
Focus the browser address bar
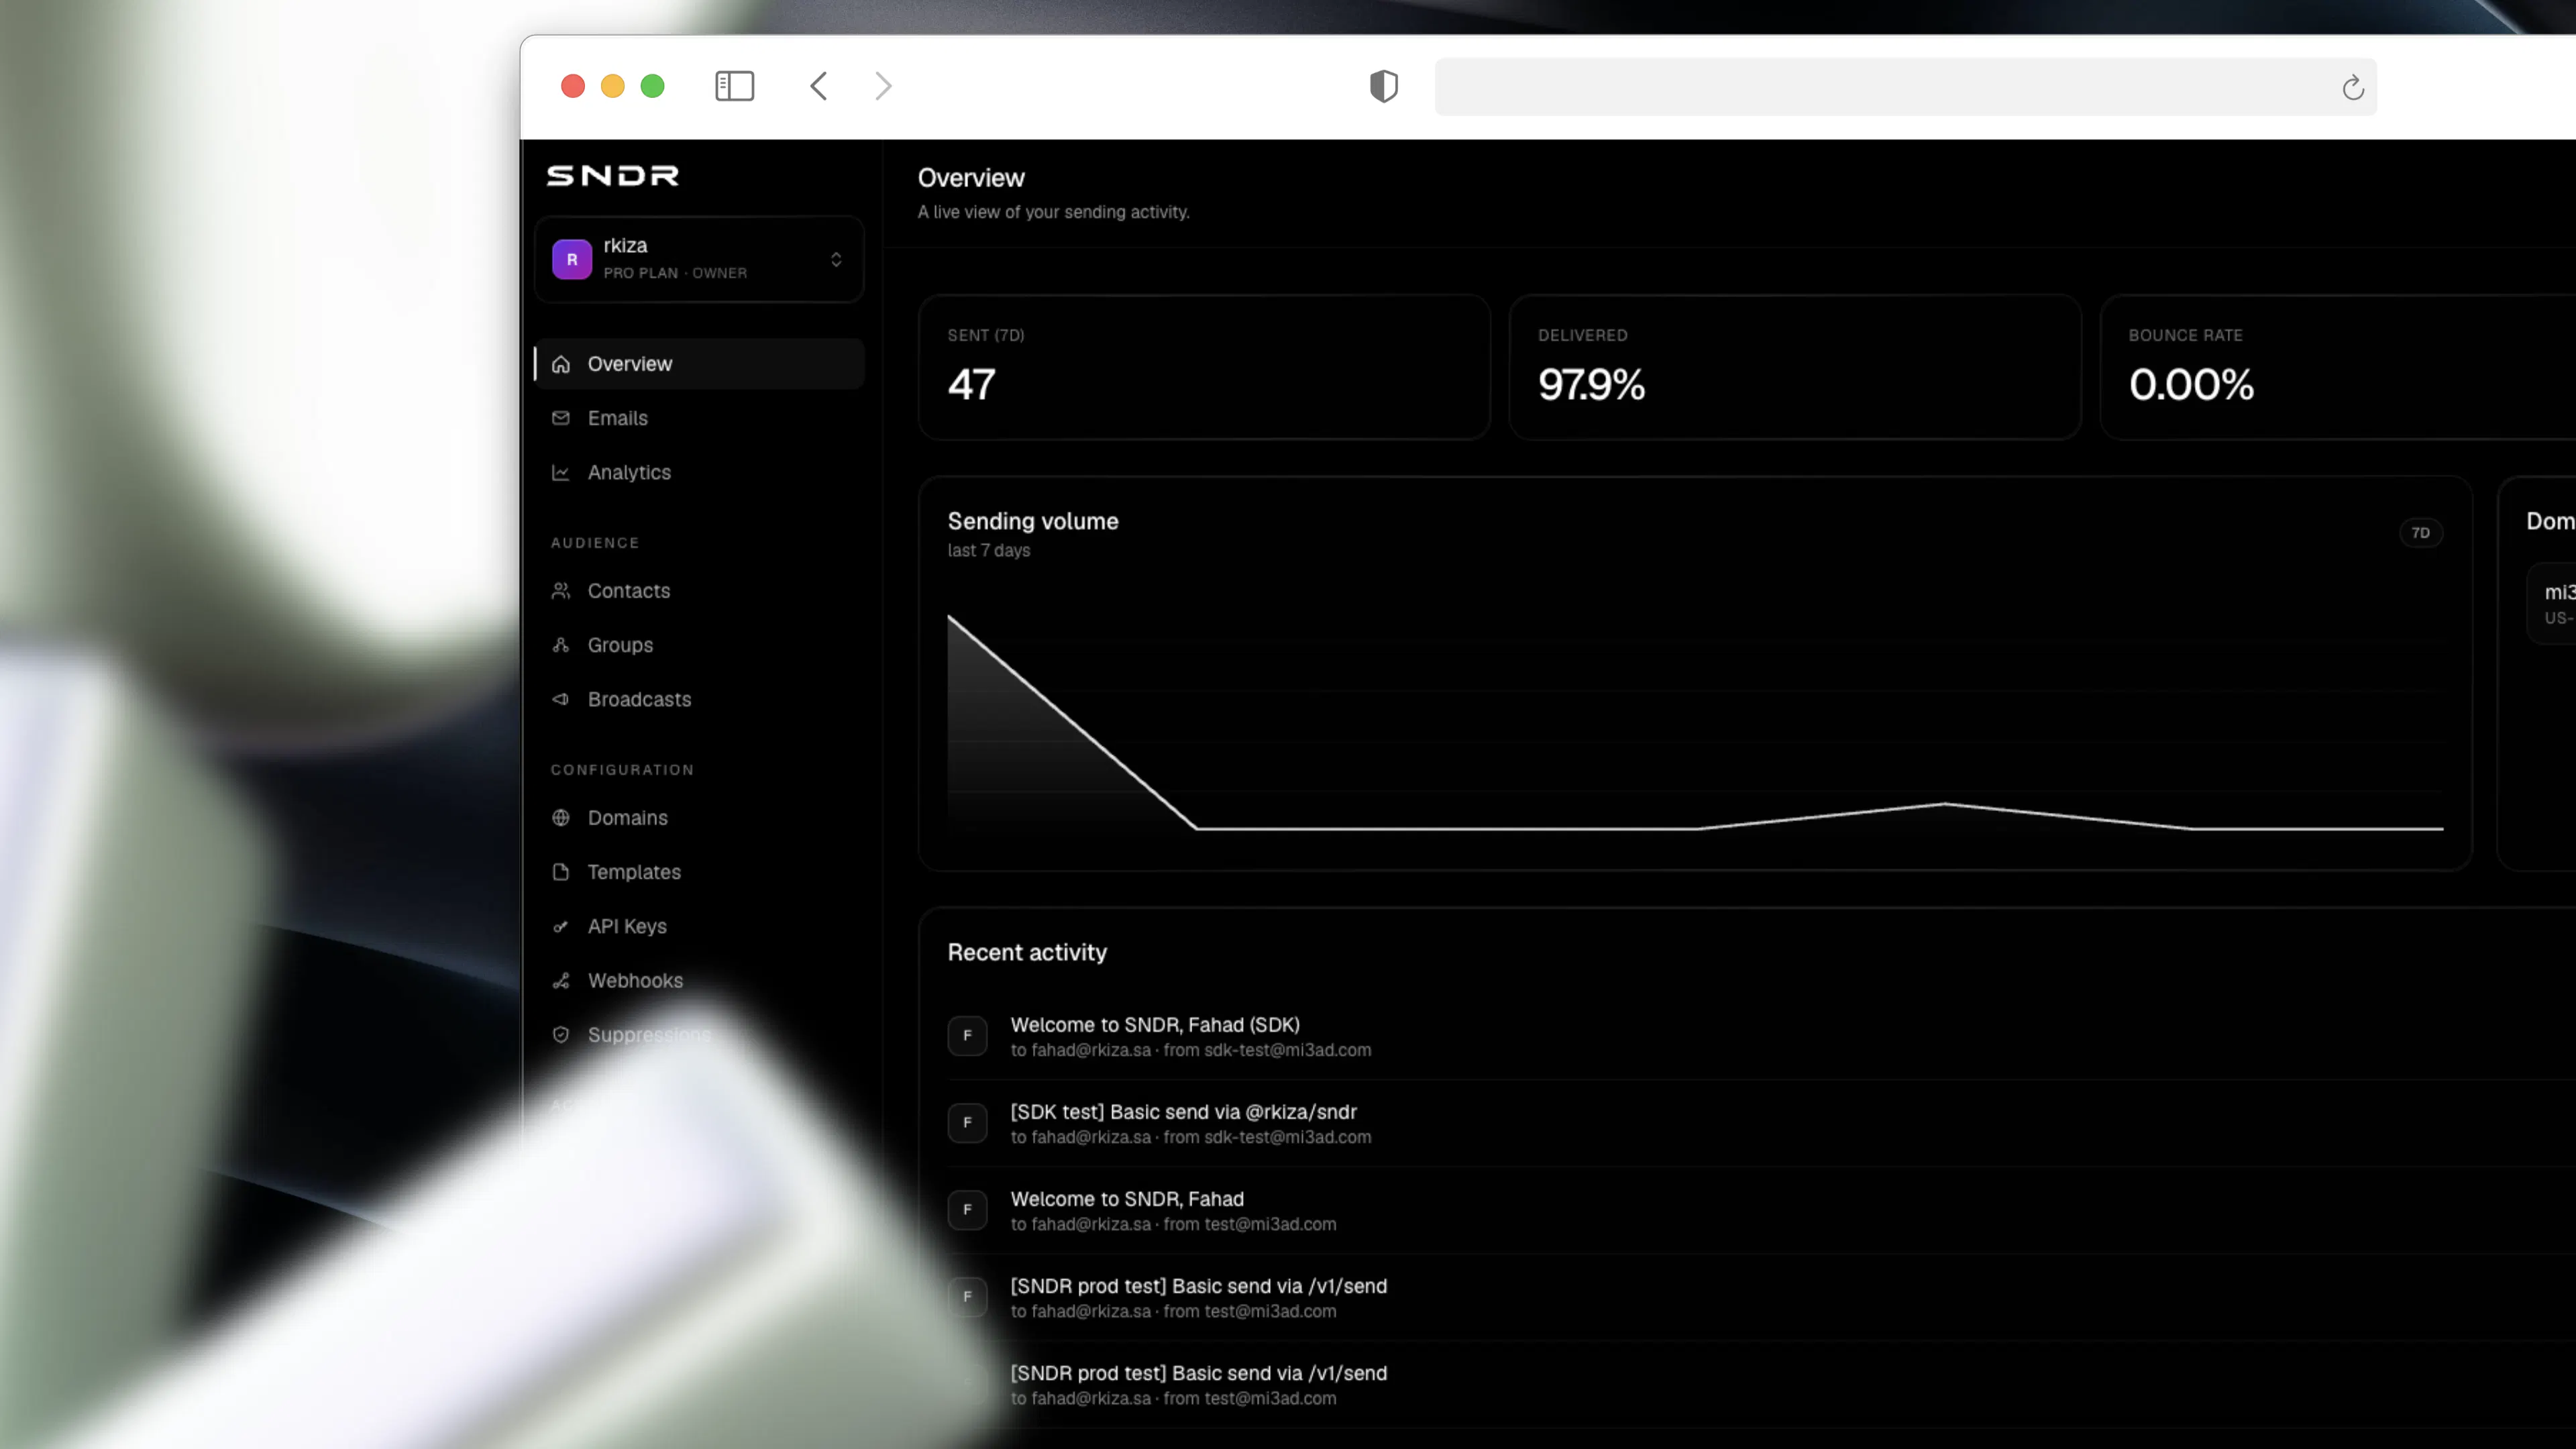click(1905, 87)
